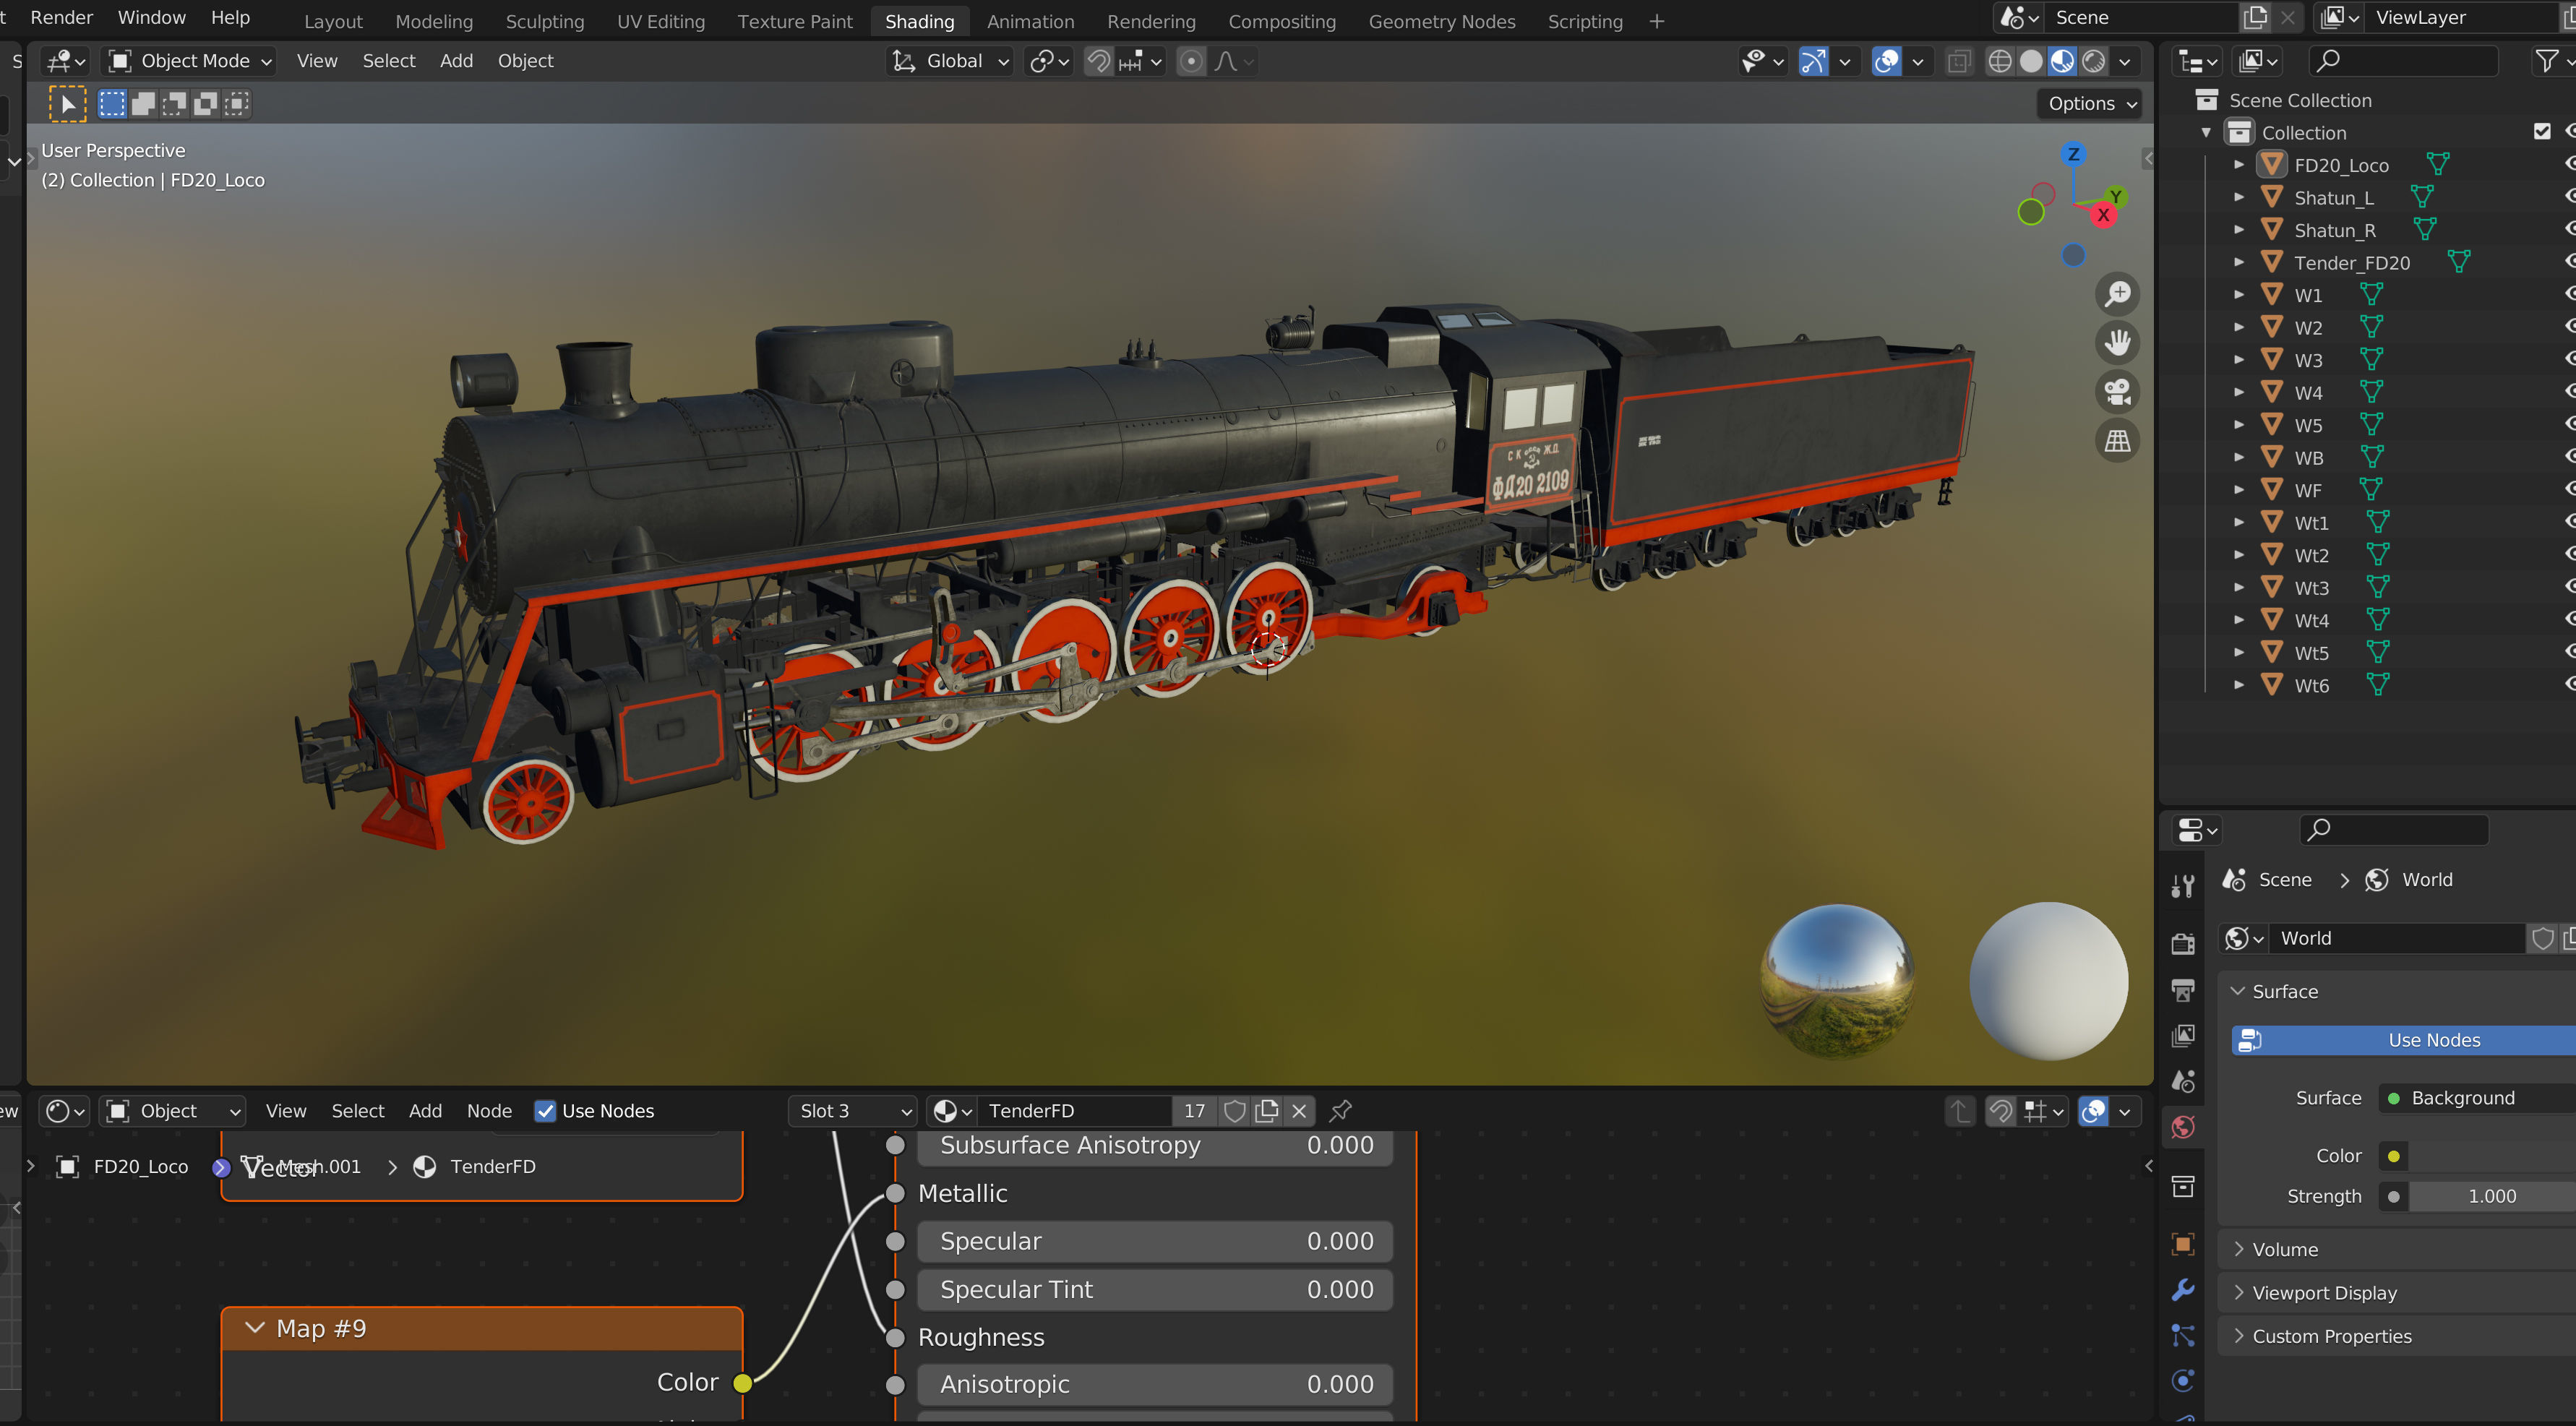Click the pan hand viewport gizmo
Image resolution: width=2576 pixels, height=1426 pixels.
pos(2117,343)
